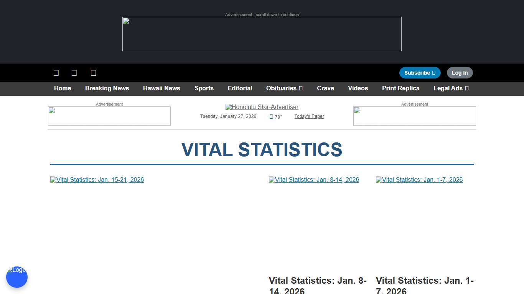Expand the Obituaries chevron arrow
Screen dimensions: 524x294
[301, 88]
